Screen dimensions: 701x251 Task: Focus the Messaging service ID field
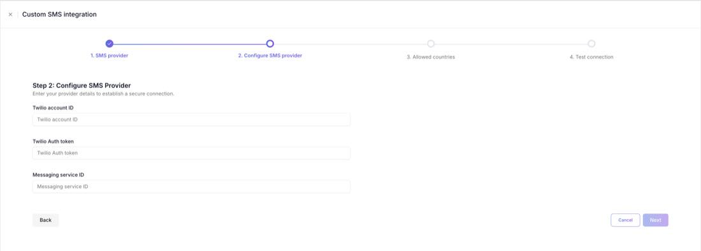pos(191,187)
